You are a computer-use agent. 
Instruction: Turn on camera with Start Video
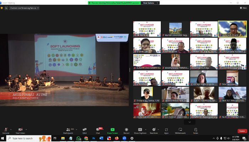click(20, 130)
